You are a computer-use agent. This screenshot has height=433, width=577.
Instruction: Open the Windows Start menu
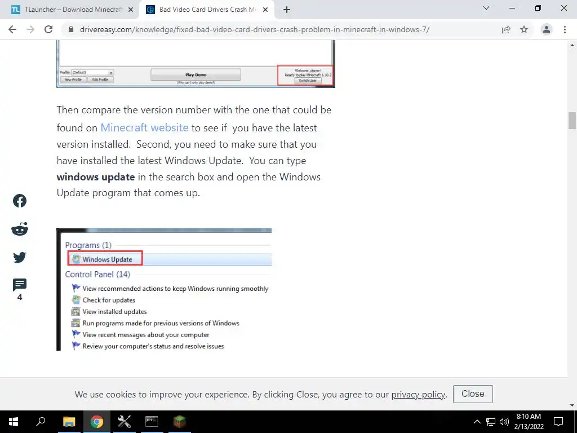click(x=14, y=422)
